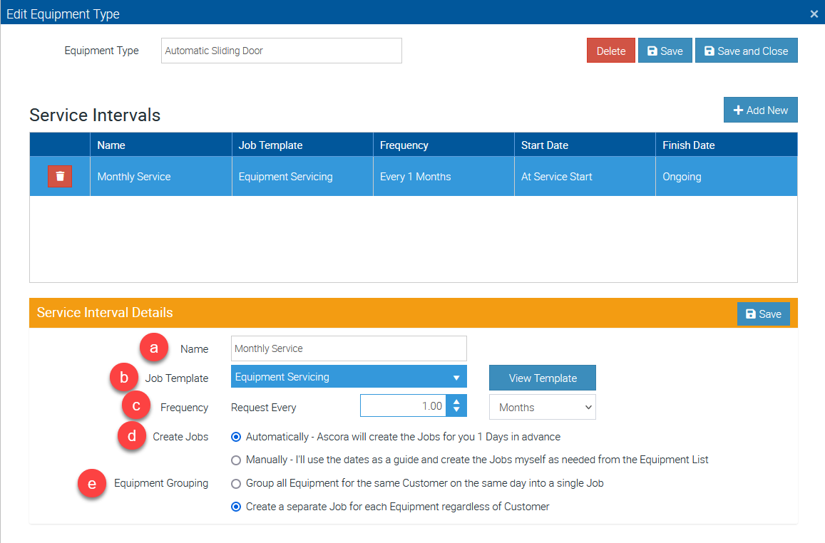Delete Monthly Service row with trash icon
Screen dimensions: 825x543
pos(60,176)
